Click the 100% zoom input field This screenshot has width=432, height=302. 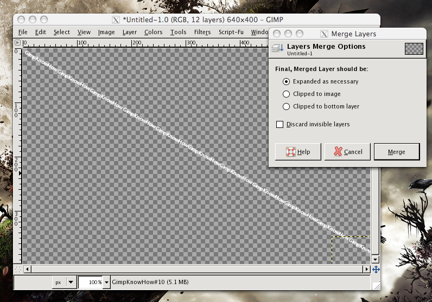tap(91, 282)
